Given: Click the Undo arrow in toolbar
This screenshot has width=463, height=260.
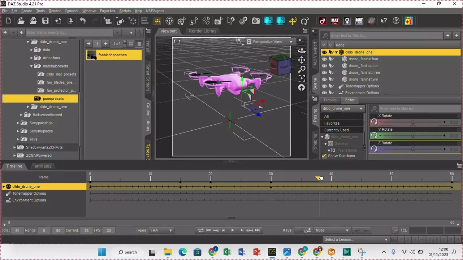Looking at the screenshot, I should pyautogui.click(x=83, y=21).
